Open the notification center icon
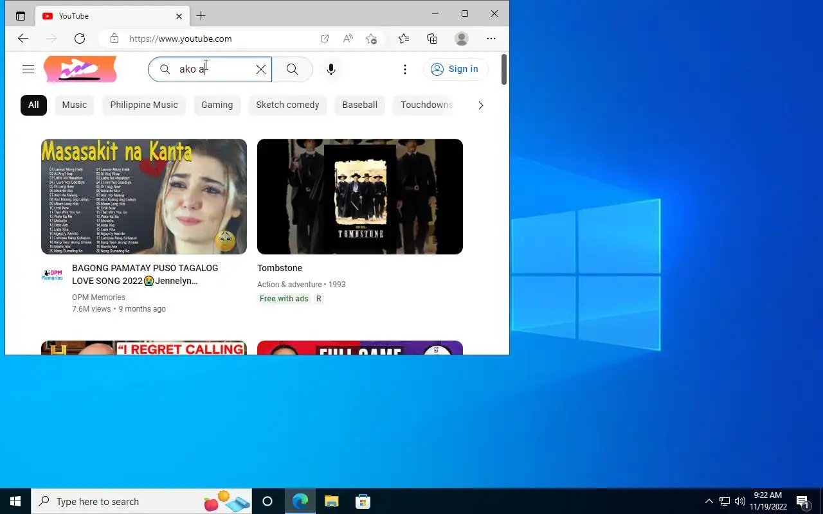The height and width of the screenshot is (514, 823). click(x=802, y=501)
